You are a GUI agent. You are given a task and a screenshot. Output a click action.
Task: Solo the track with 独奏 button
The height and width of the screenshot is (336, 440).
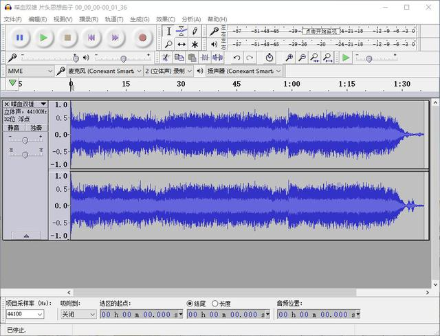click(x=36, y=128)
